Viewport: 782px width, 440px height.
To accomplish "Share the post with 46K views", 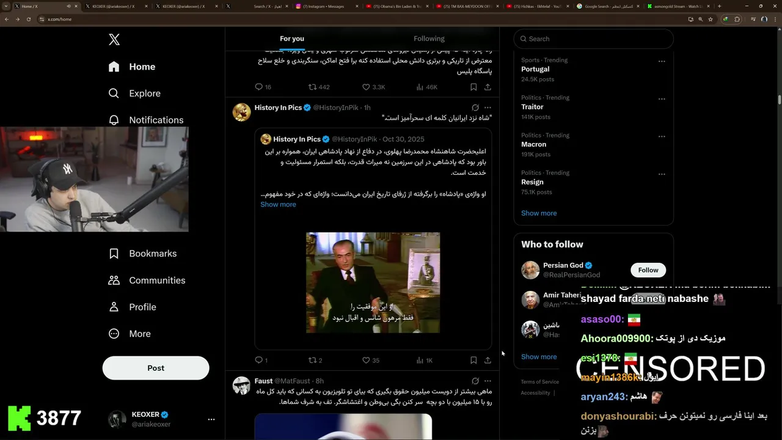I will [x=488, y=87].
